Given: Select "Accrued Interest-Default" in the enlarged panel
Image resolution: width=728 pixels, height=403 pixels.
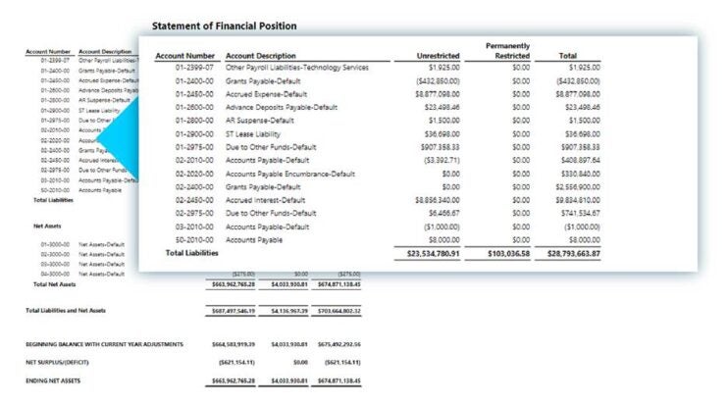Looking at the screenshot, I should pos(265,200).
